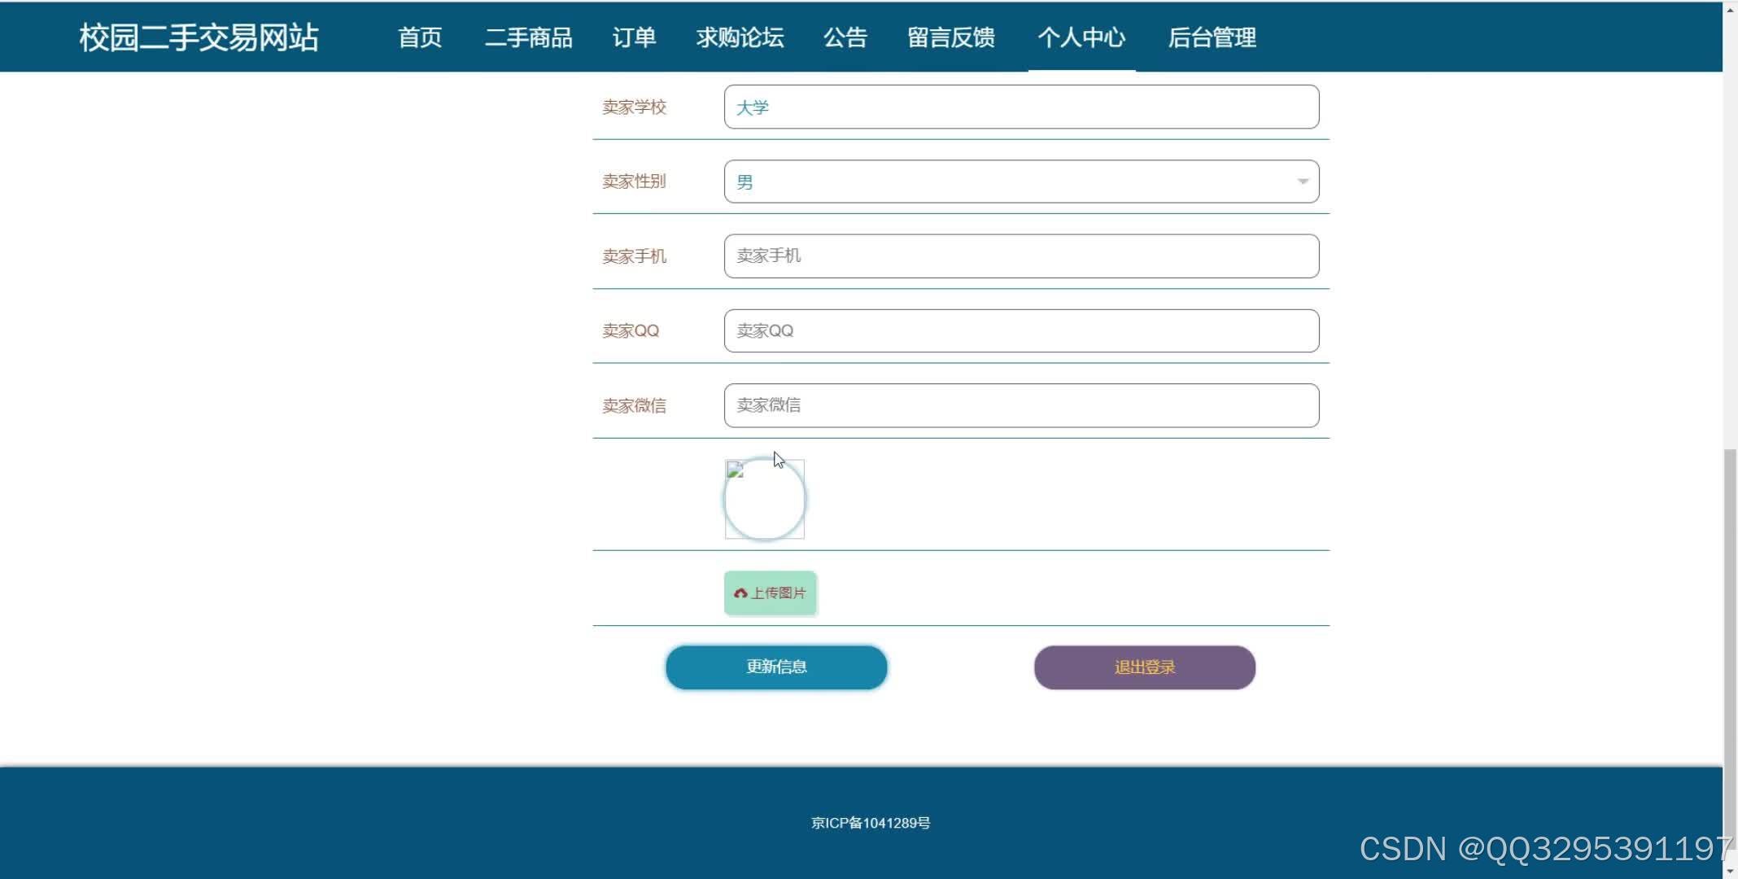Click the 卖家微信 label

tap(635, 405)
